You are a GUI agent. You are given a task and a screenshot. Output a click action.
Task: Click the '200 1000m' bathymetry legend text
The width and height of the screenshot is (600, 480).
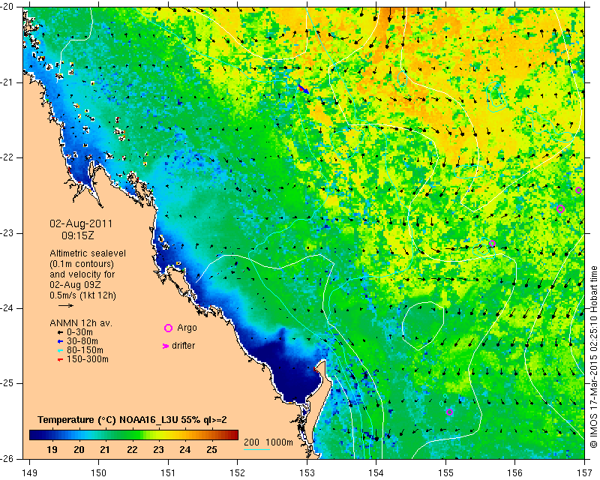pyautogui.click(x=268, y=442)
